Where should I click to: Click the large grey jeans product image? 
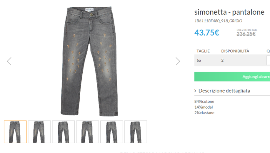point(89,61)
